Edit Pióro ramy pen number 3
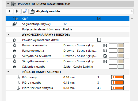The height and width of the screenshot is (101, 138). pos(98,77)
